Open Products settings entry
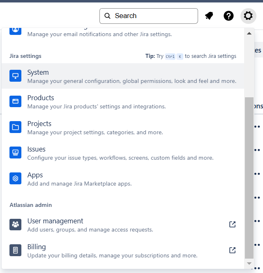The image size is (263, 273). tap(123, 102)
